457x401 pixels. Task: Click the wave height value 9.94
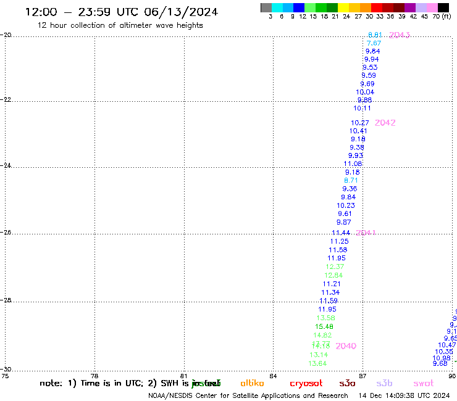371,59
